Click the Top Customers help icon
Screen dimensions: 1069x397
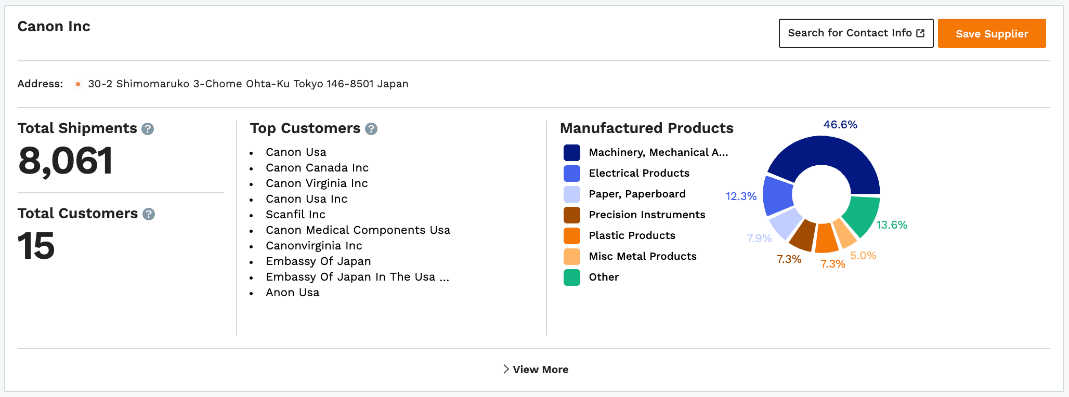coord(371,129)
